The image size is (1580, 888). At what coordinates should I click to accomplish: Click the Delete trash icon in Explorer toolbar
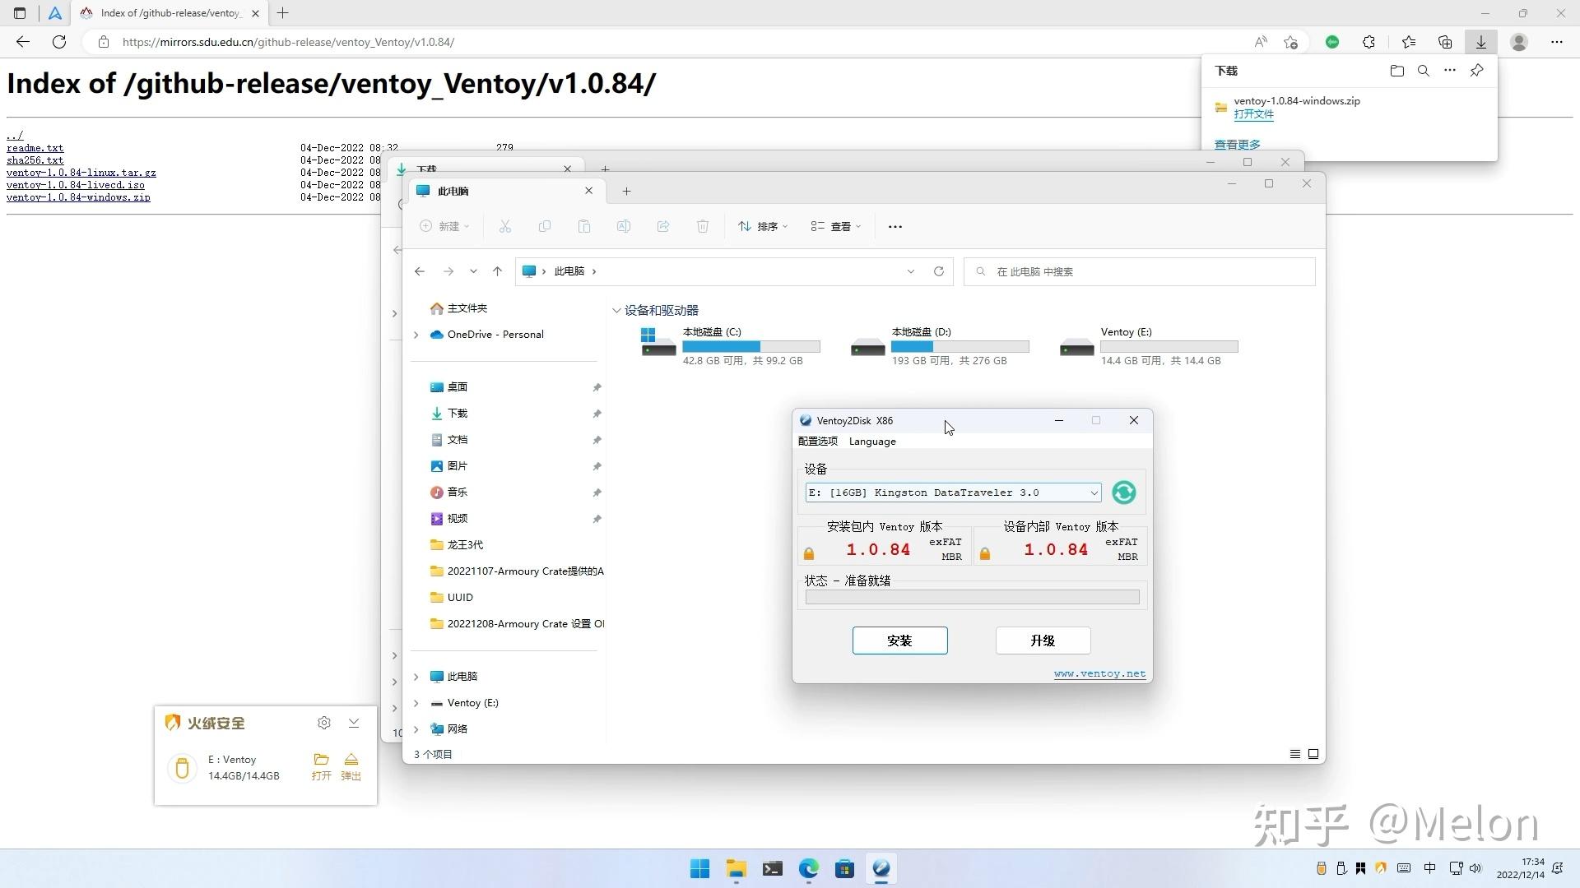click(702, 226)
